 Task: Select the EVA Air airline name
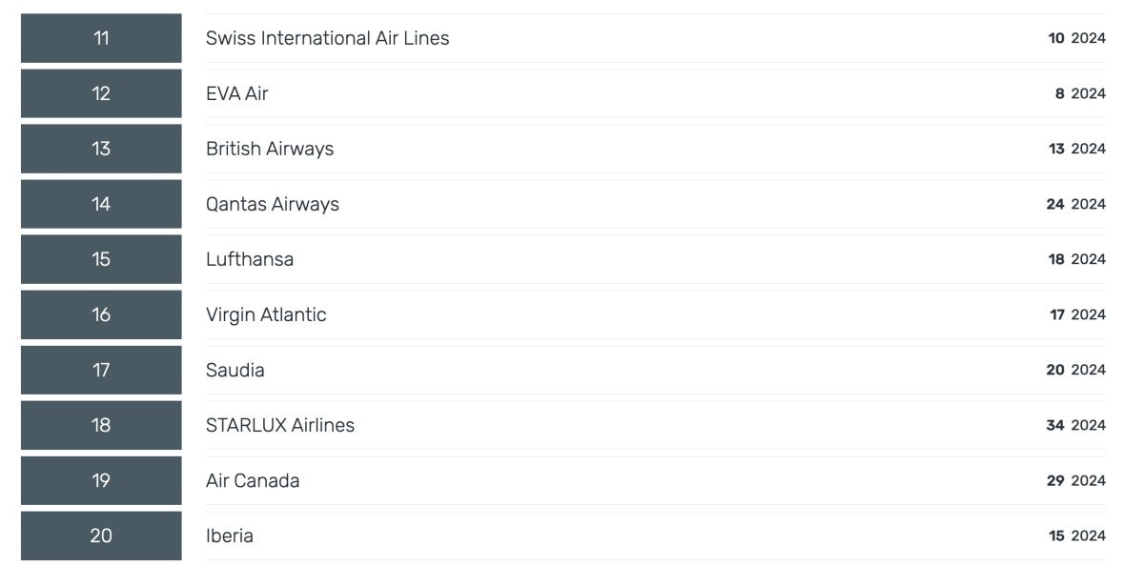point(237,93)
